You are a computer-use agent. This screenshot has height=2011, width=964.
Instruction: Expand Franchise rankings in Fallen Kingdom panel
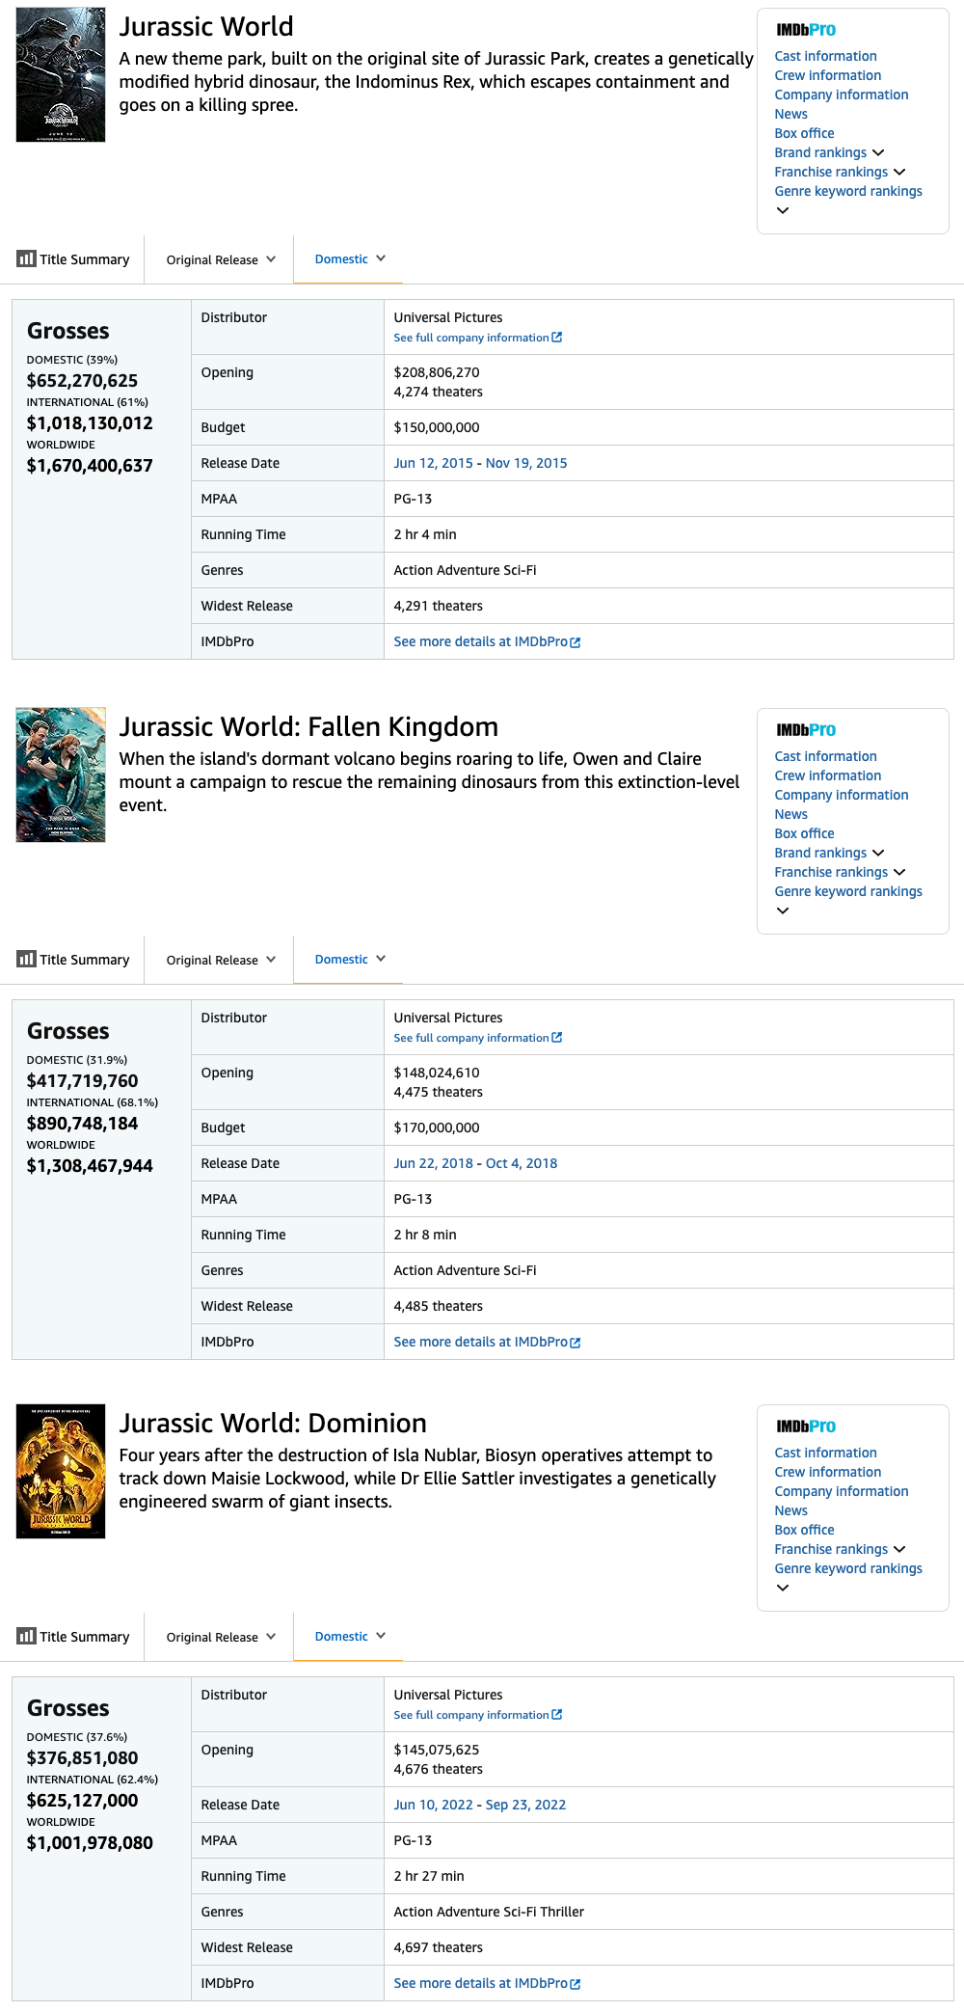(x=899, y=872)
